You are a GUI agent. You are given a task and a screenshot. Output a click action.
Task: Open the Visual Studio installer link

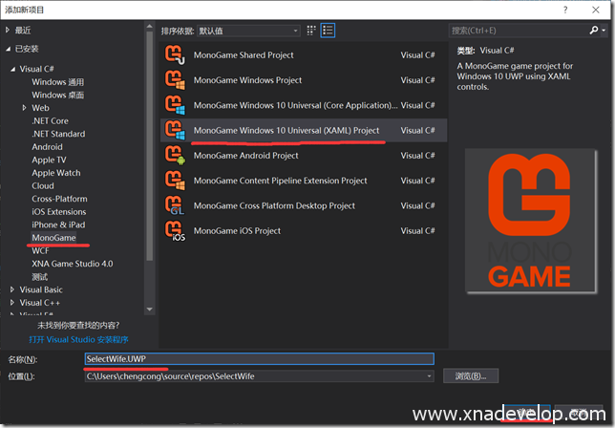coord(78,339)
